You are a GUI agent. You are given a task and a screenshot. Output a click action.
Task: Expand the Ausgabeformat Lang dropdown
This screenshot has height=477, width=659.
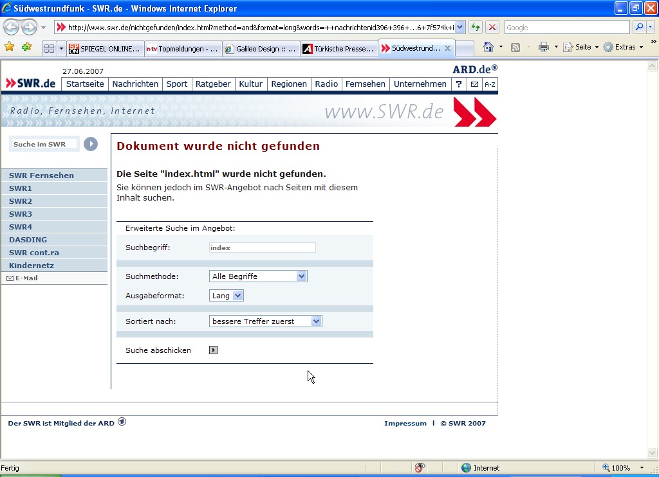(237, 296)
